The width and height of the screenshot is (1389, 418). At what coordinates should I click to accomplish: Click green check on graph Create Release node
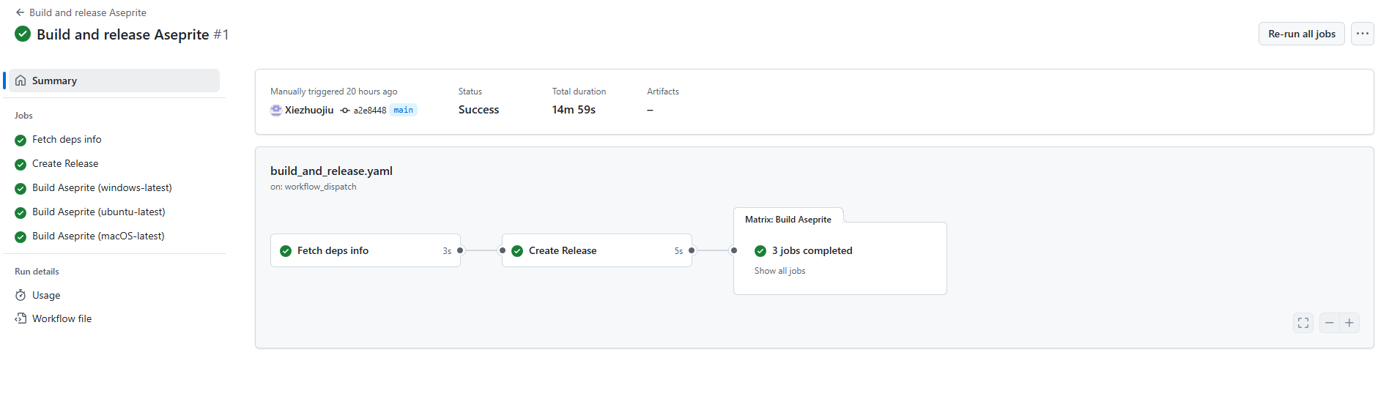[x=517, y=251]
